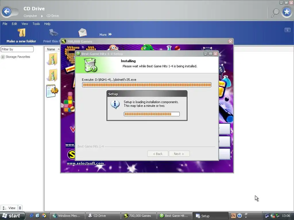The width and height of the screenshot is (294, 220).
Task: Launch Internet Explorer from quick launch
Action: [x=32, y=216]
